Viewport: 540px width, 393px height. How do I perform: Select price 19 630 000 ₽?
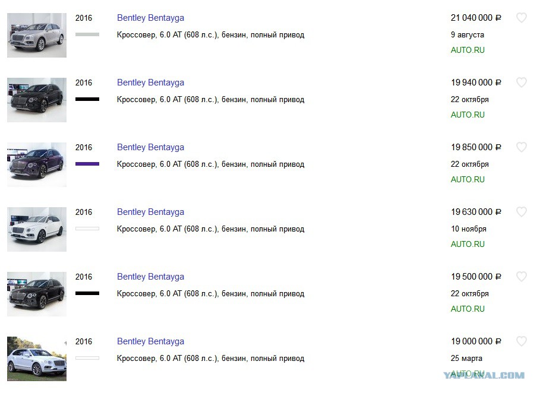click(476, 212)
